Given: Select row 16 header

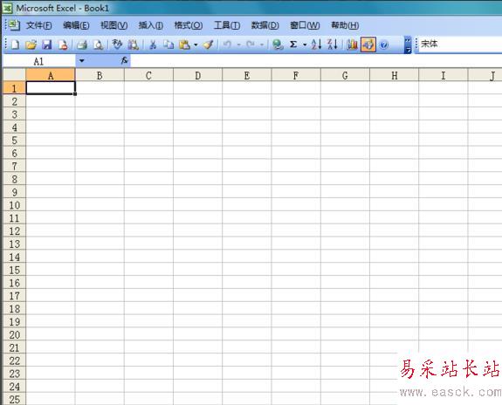Looking at the screenshot, I should pos(15,283).
